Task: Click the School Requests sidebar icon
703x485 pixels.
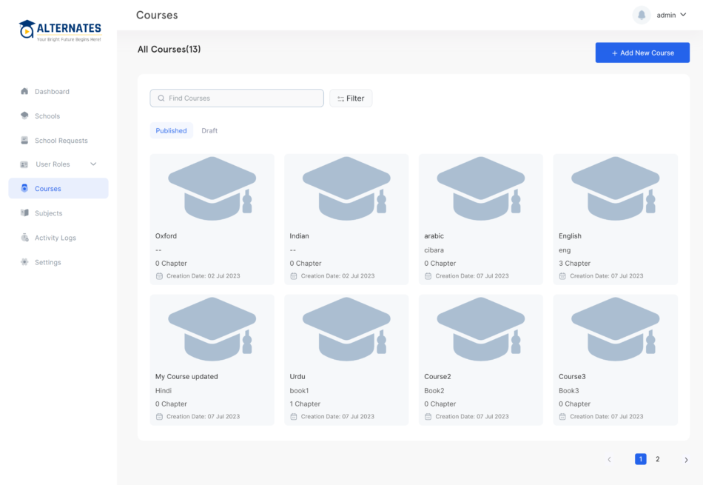Action: click(x=24, y=140)
